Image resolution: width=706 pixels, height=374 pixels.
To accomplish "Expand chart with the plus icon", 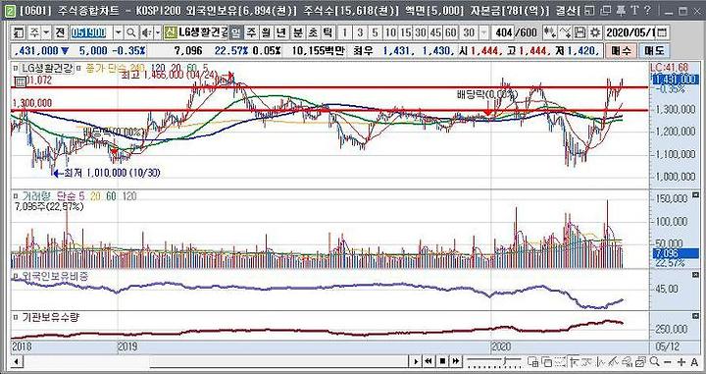I will 681,361.
